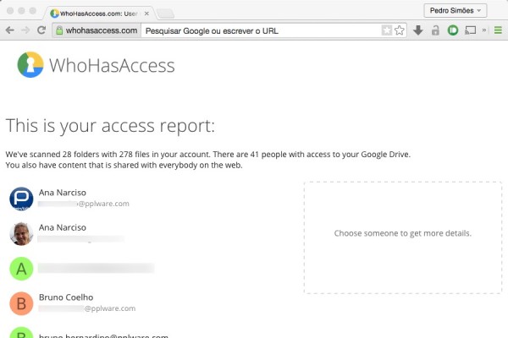Click the macOS window minimize button
This screenshot has width=508, height=338.
pyautogui.click(x=21, y=11)
